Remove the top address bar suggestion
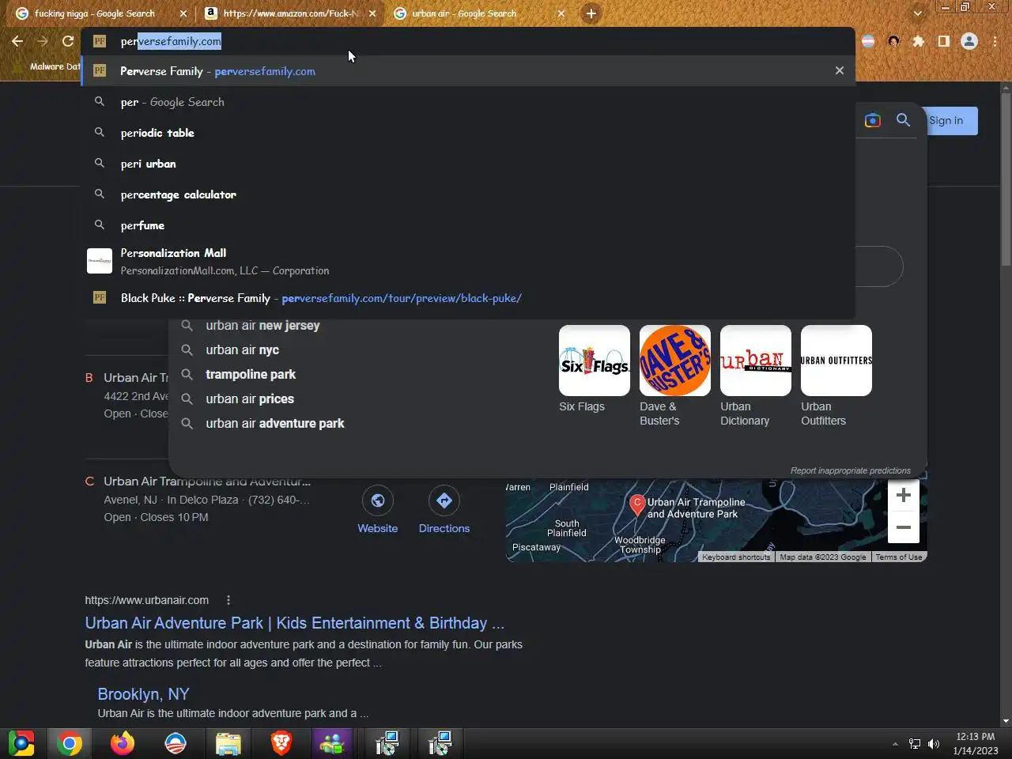 click(840, 70)
